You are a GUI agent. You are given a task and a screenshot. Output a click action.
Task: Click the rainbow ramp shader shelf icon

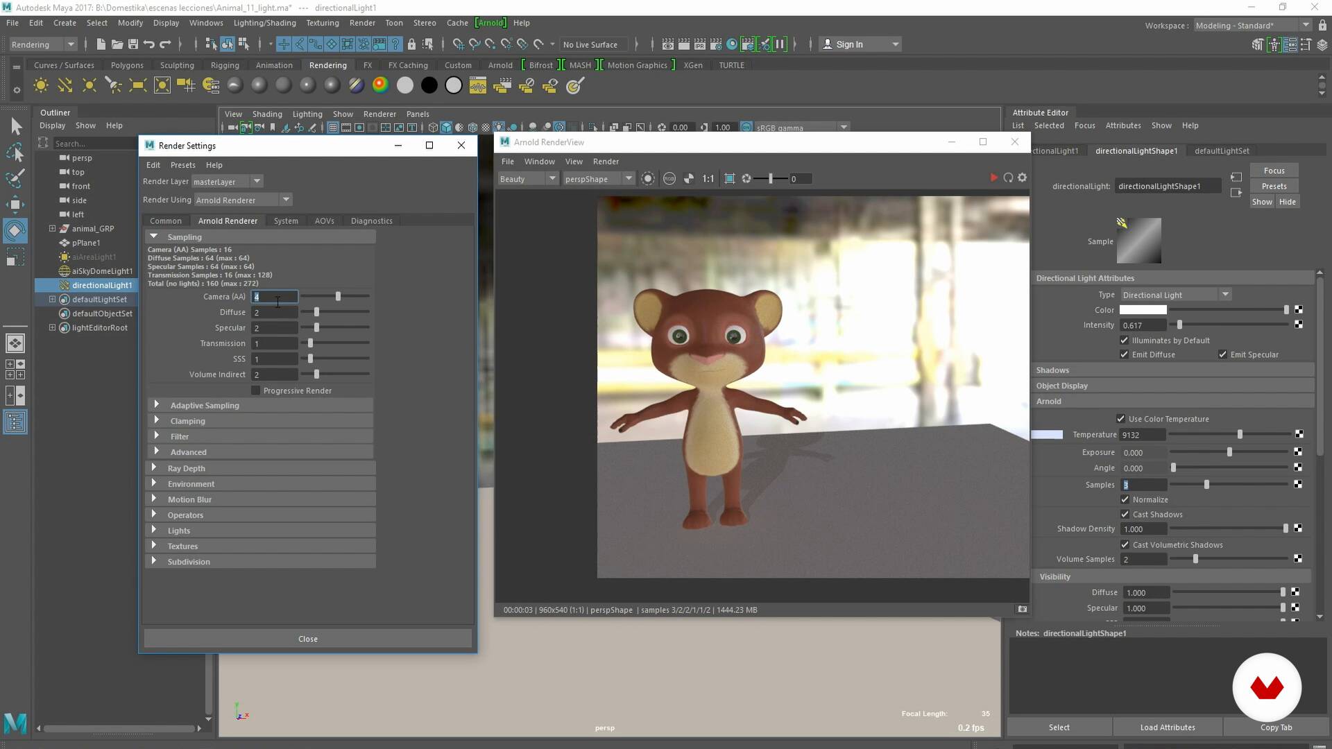[380, 85]
